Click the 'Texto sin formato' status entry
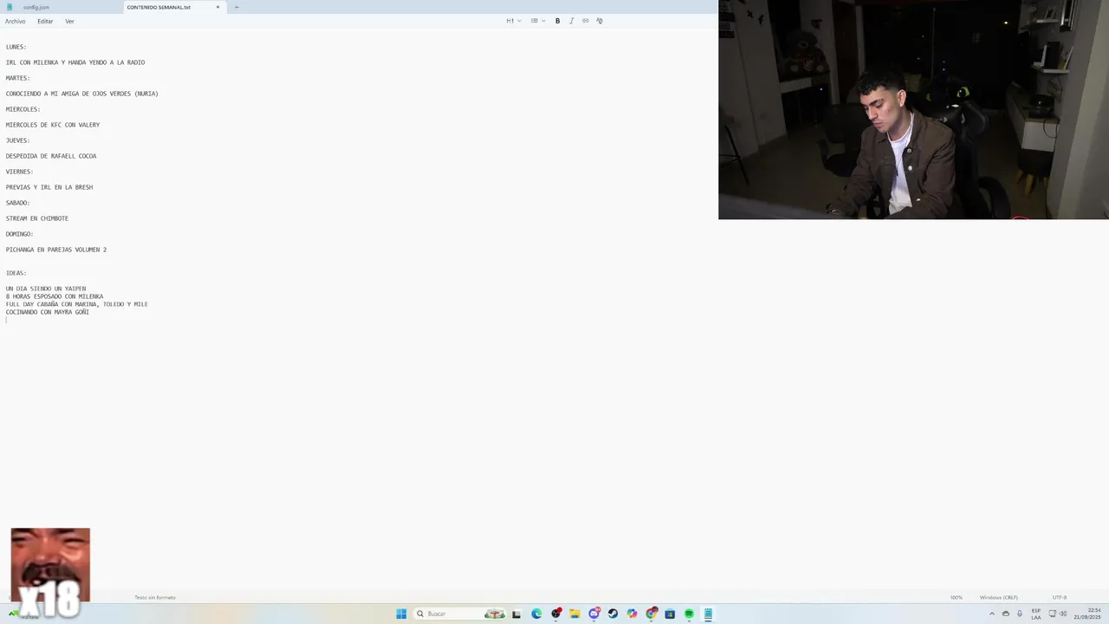 pos(155,597)
